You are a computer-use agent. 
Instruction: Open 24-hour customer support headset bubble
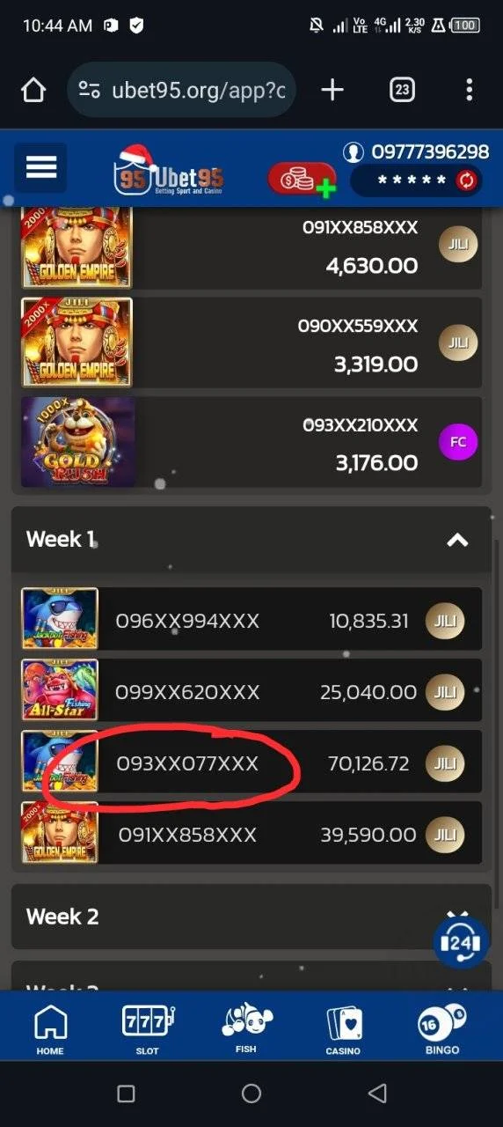point(462,942)
